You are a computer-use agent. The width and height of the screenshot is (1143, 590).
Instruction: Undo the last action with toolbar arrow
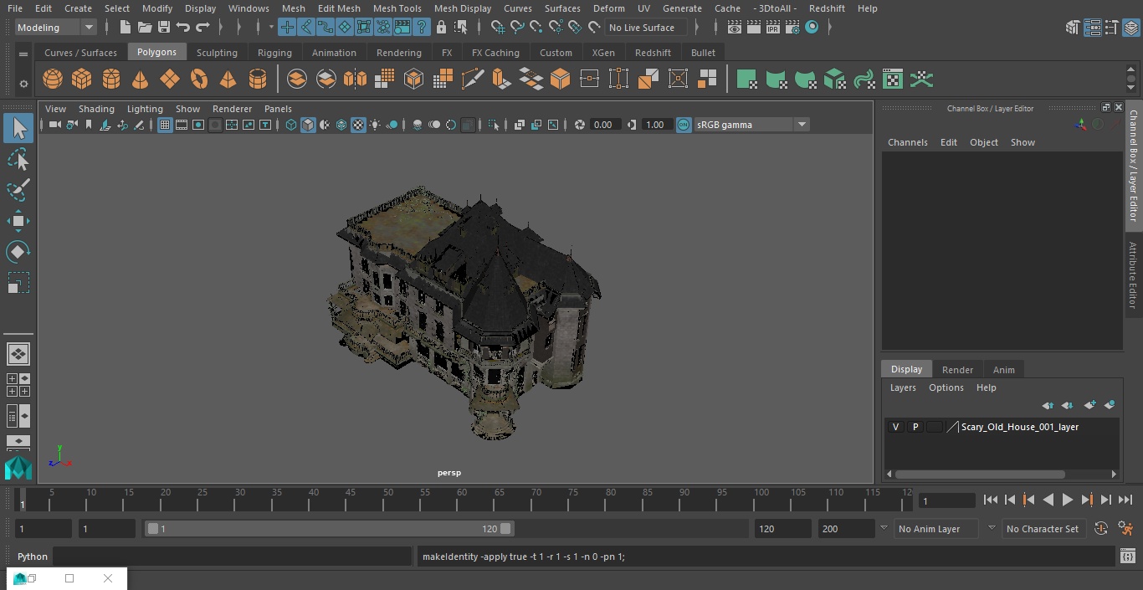(183, 28)
